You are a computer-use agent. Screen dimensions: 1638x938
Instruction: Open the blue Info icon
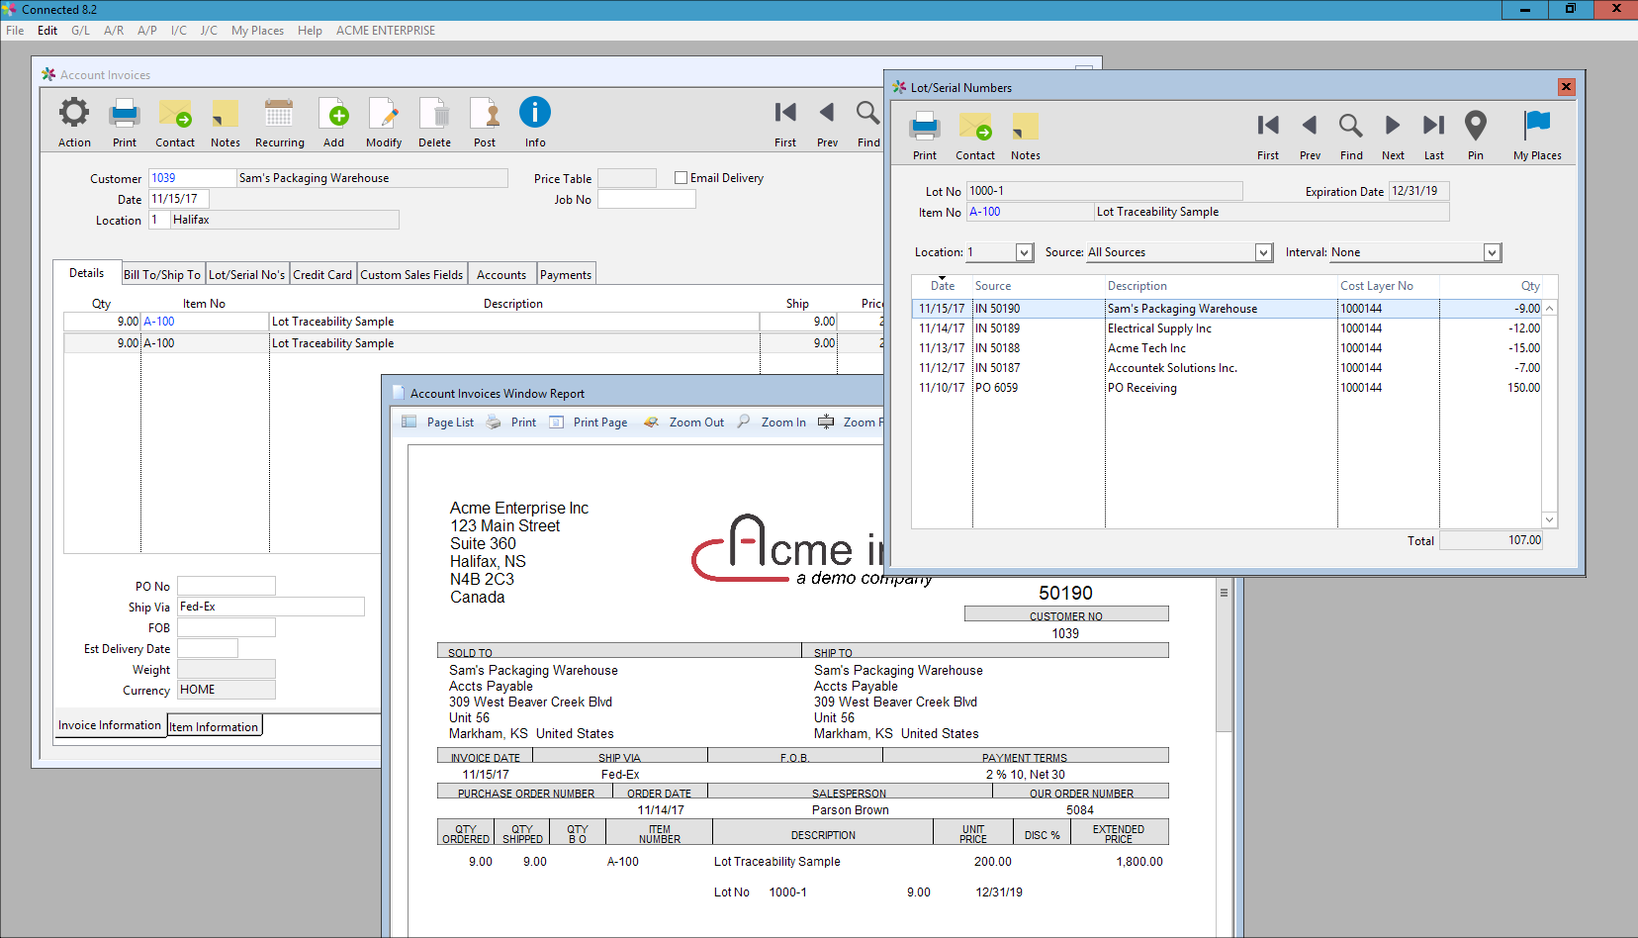pyautogui.click(x=535, y=113)
